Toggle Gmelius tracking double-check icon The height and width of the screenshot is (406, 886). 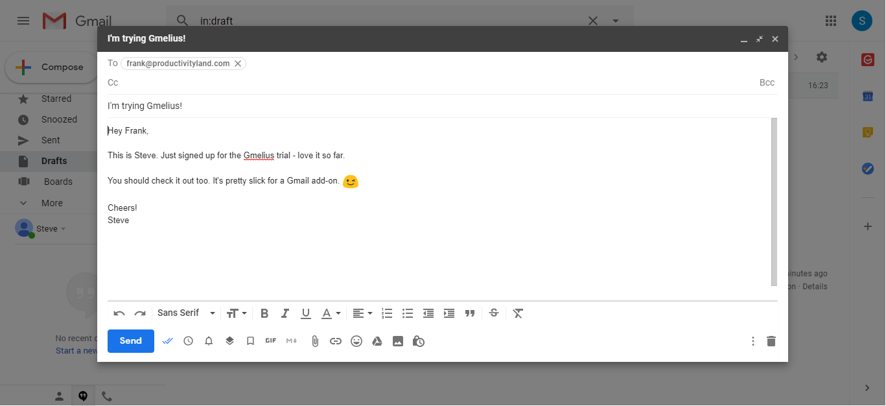point(168,341)
